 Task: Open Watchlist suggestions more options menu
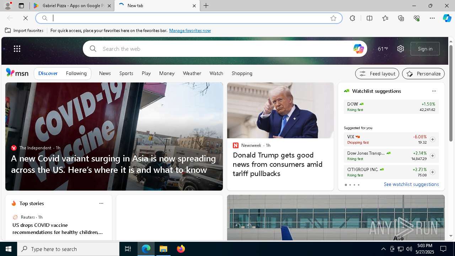[434, 91]
